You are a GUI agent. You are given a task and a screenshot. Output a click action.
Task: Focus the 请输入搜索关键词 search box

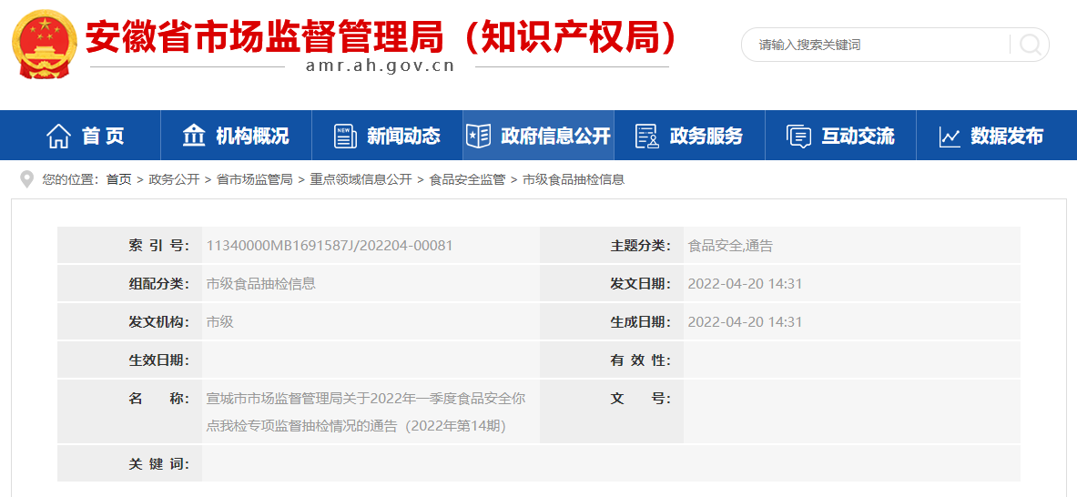[874, 45]
